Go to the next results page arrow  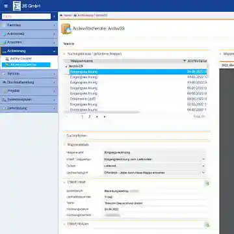(97, 116)
